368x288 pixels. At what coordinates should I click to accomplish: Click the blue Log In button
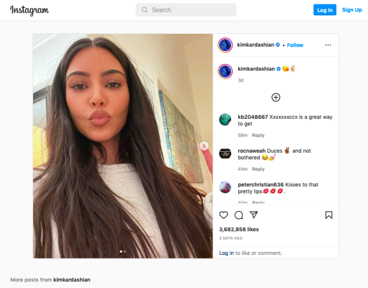pos(325,10)
